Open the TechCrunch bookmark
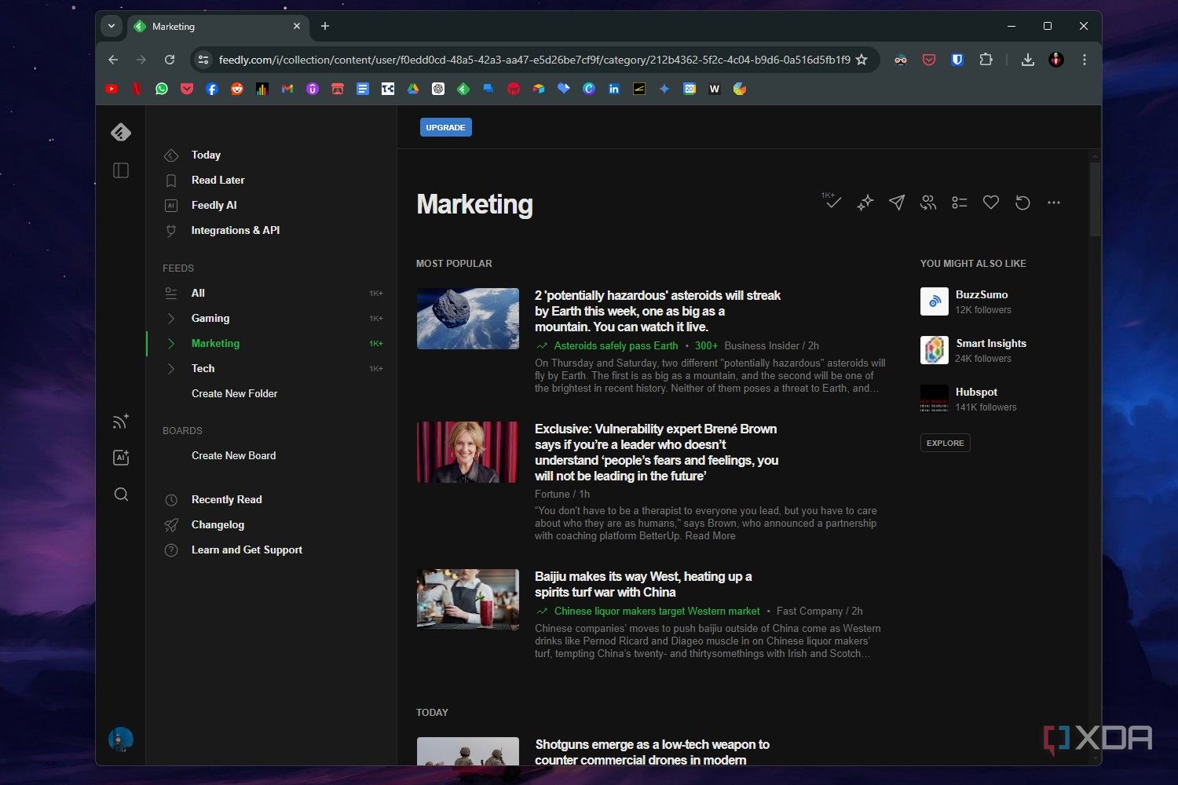This screenshot has height=785, width=1178. (388, 89)
